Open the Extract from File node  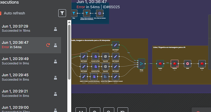pos(105,77)
